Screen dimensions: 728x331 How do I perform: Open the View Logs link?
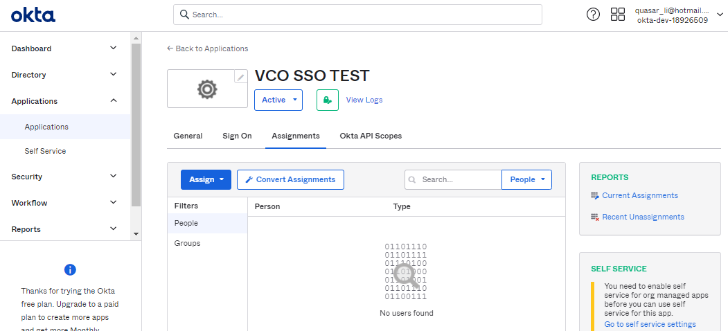(364, 100)
